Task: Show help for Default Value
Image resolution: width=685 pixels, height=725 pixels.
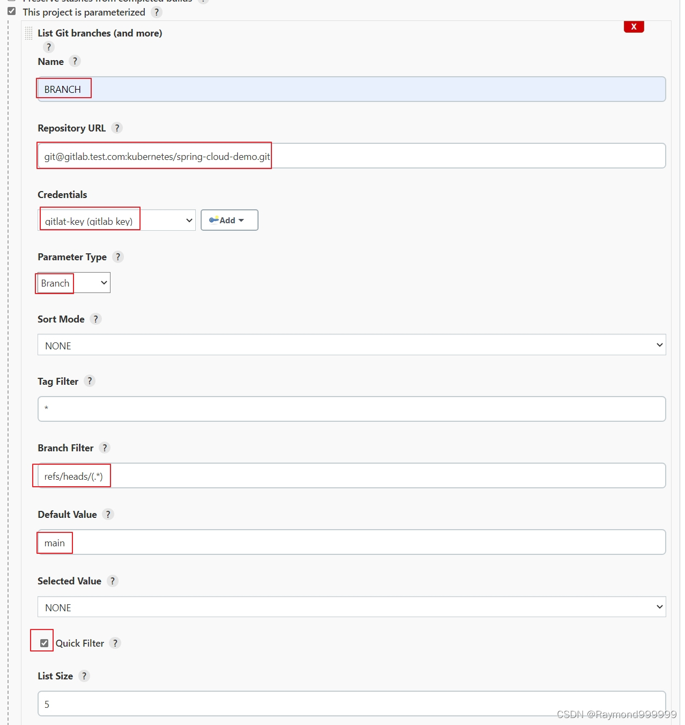Action: tap(108, 514)
